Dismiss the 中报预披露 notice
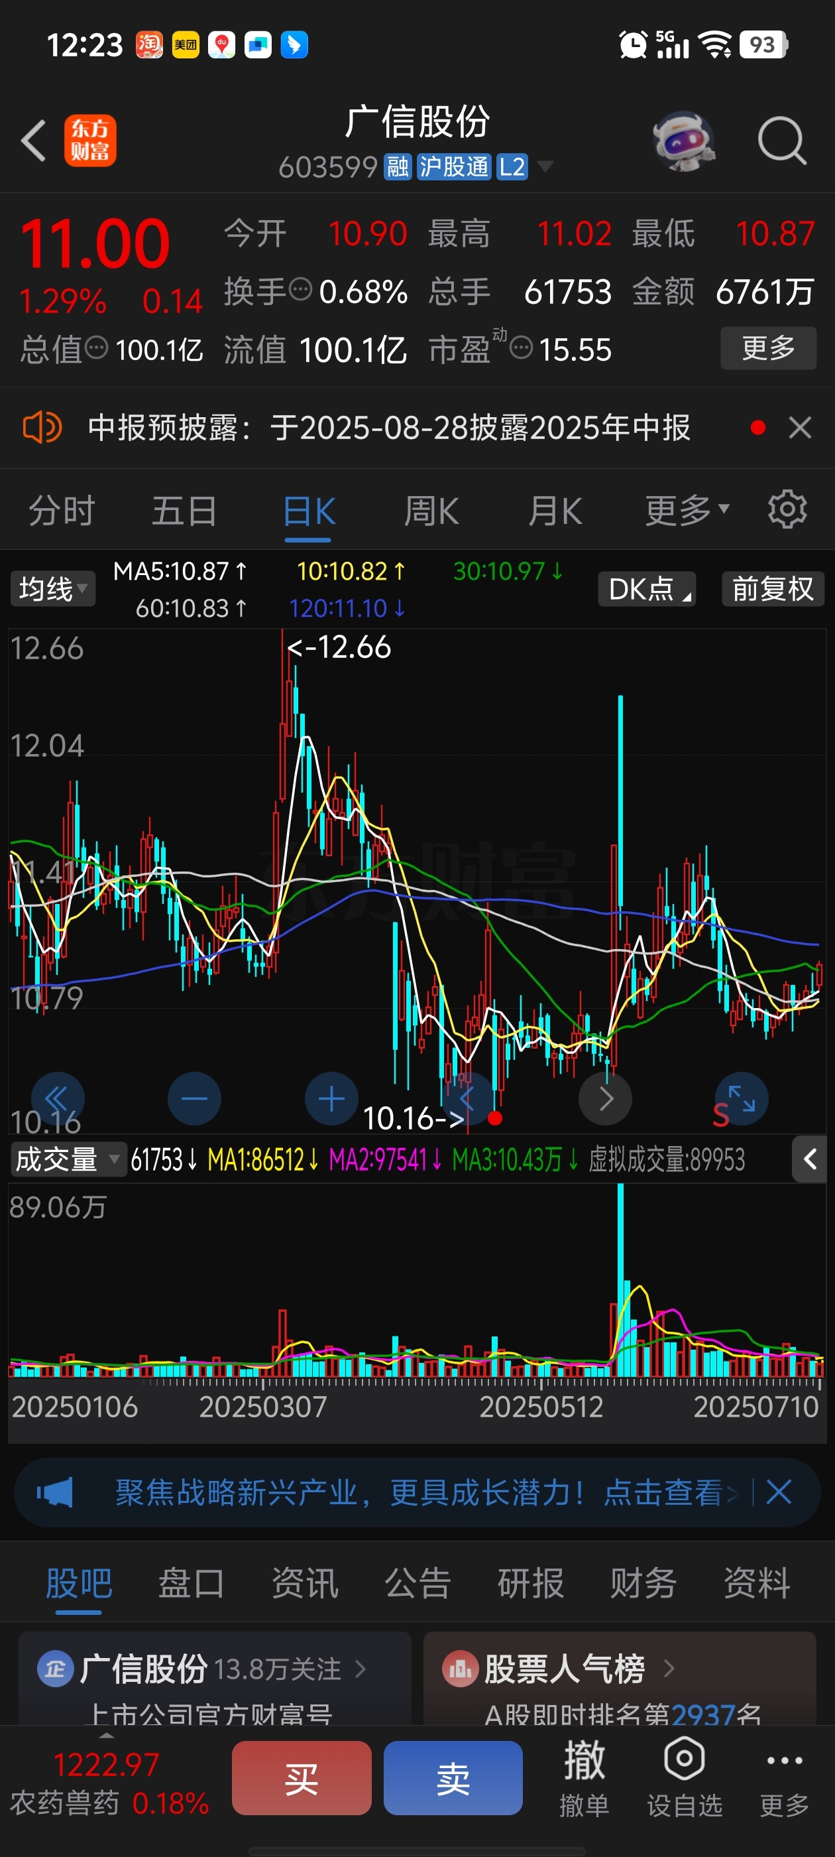835x1857 pixels. pos(800,428)
